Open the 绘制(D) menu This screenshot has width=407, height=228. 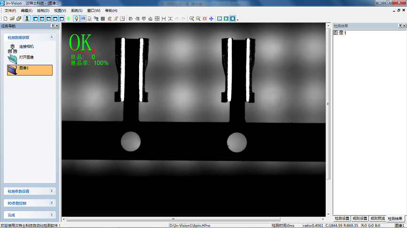pos(43,10)
